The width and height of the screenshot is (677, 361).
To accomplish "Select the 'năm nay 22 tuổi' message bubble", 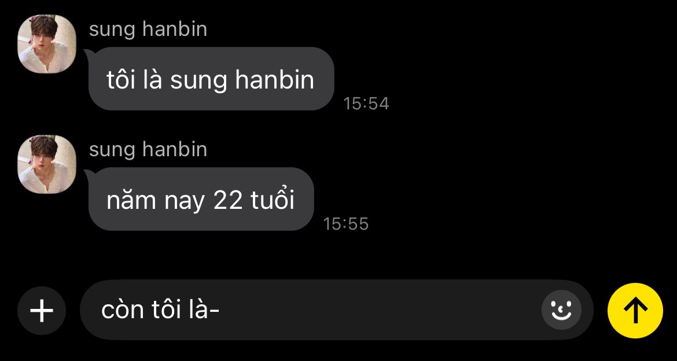I will 201,199.
